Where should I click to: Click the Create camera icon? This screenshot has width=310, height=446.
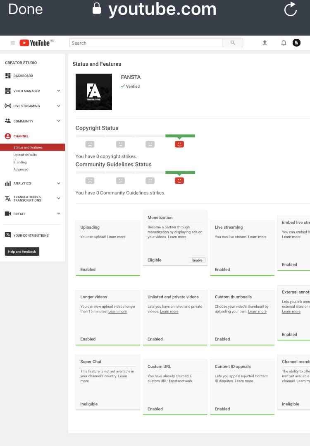click(8, 213)
